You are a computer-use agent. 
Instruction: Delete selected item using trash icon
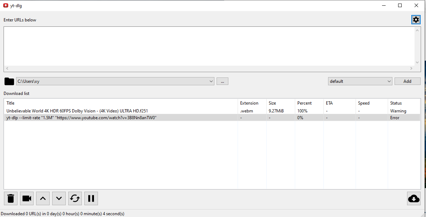click(11, 198)
